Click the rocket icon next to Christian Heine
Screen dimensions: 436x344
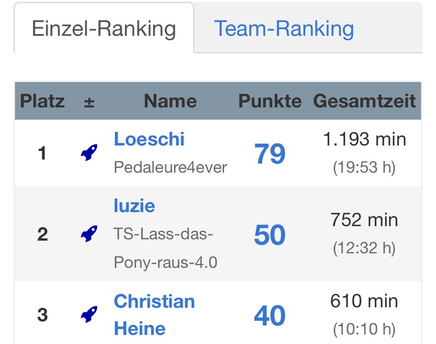[x=89, y=315]
